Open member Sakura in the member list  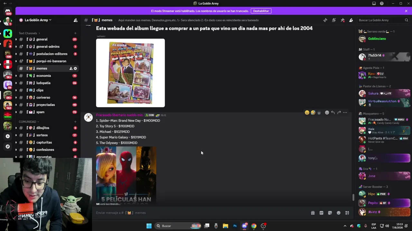point(384,93)
